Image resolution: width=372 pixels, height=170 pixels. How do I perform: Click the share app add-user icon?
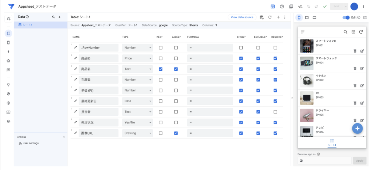(300, 7)
